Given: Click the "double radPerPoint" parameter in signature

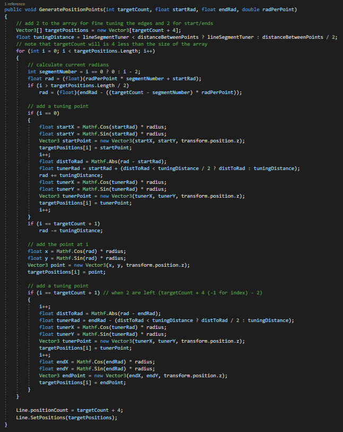Looking at the screenshot, I should click(x=268, y=10).
